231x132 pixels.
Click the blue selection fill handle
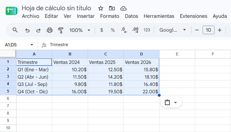159,95
